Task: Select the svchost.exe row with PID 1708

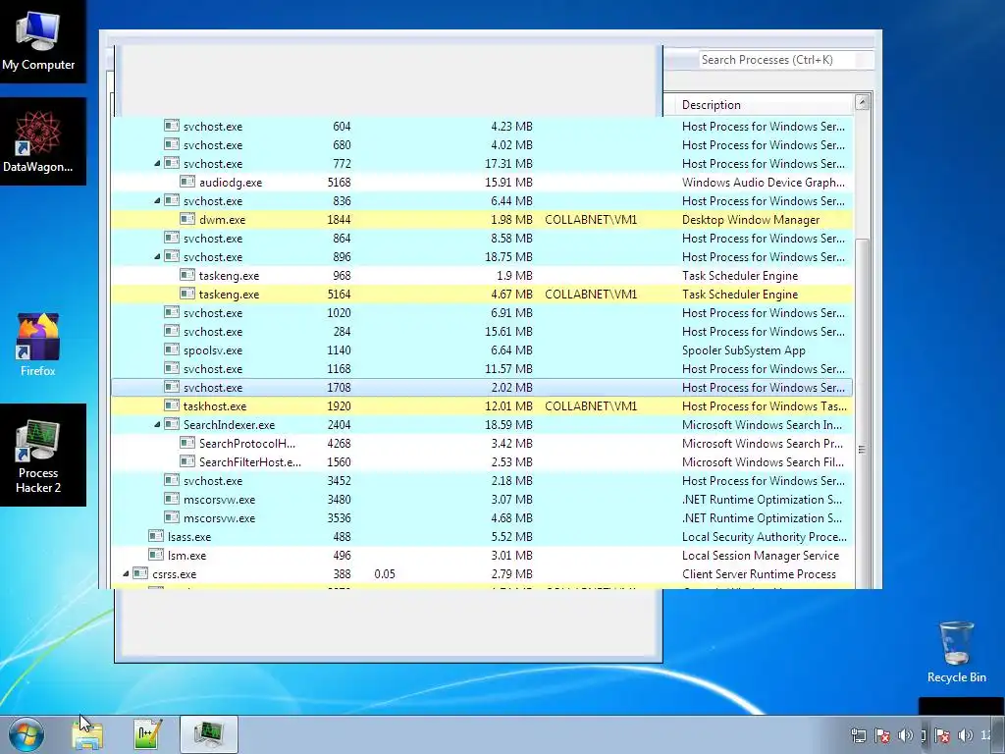Action: pyautogui.click(x=482, y=387)
